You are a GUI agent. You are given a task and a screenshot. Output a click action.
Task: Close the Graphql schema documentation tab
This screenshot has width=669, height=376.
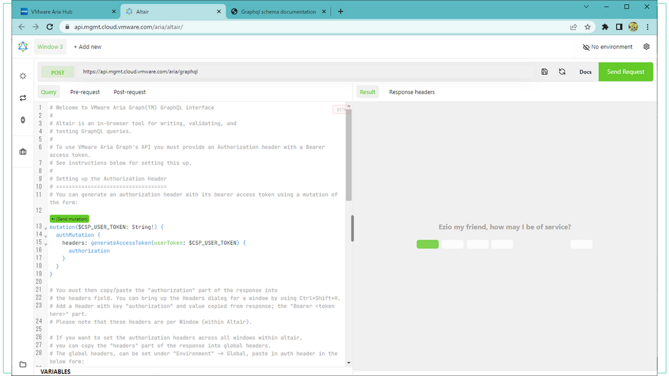pos(325,12)
